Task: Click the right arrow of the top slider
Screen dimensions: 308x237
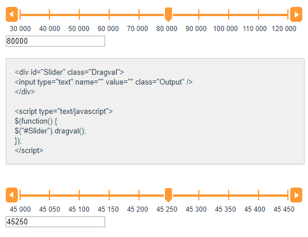Action: (296, 14)
